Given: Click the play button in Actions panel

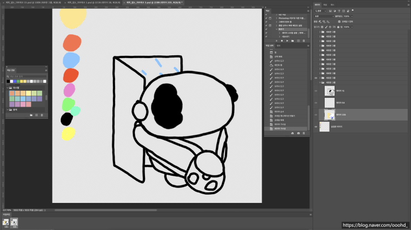Looking at the screenshot, I should 287,41.
